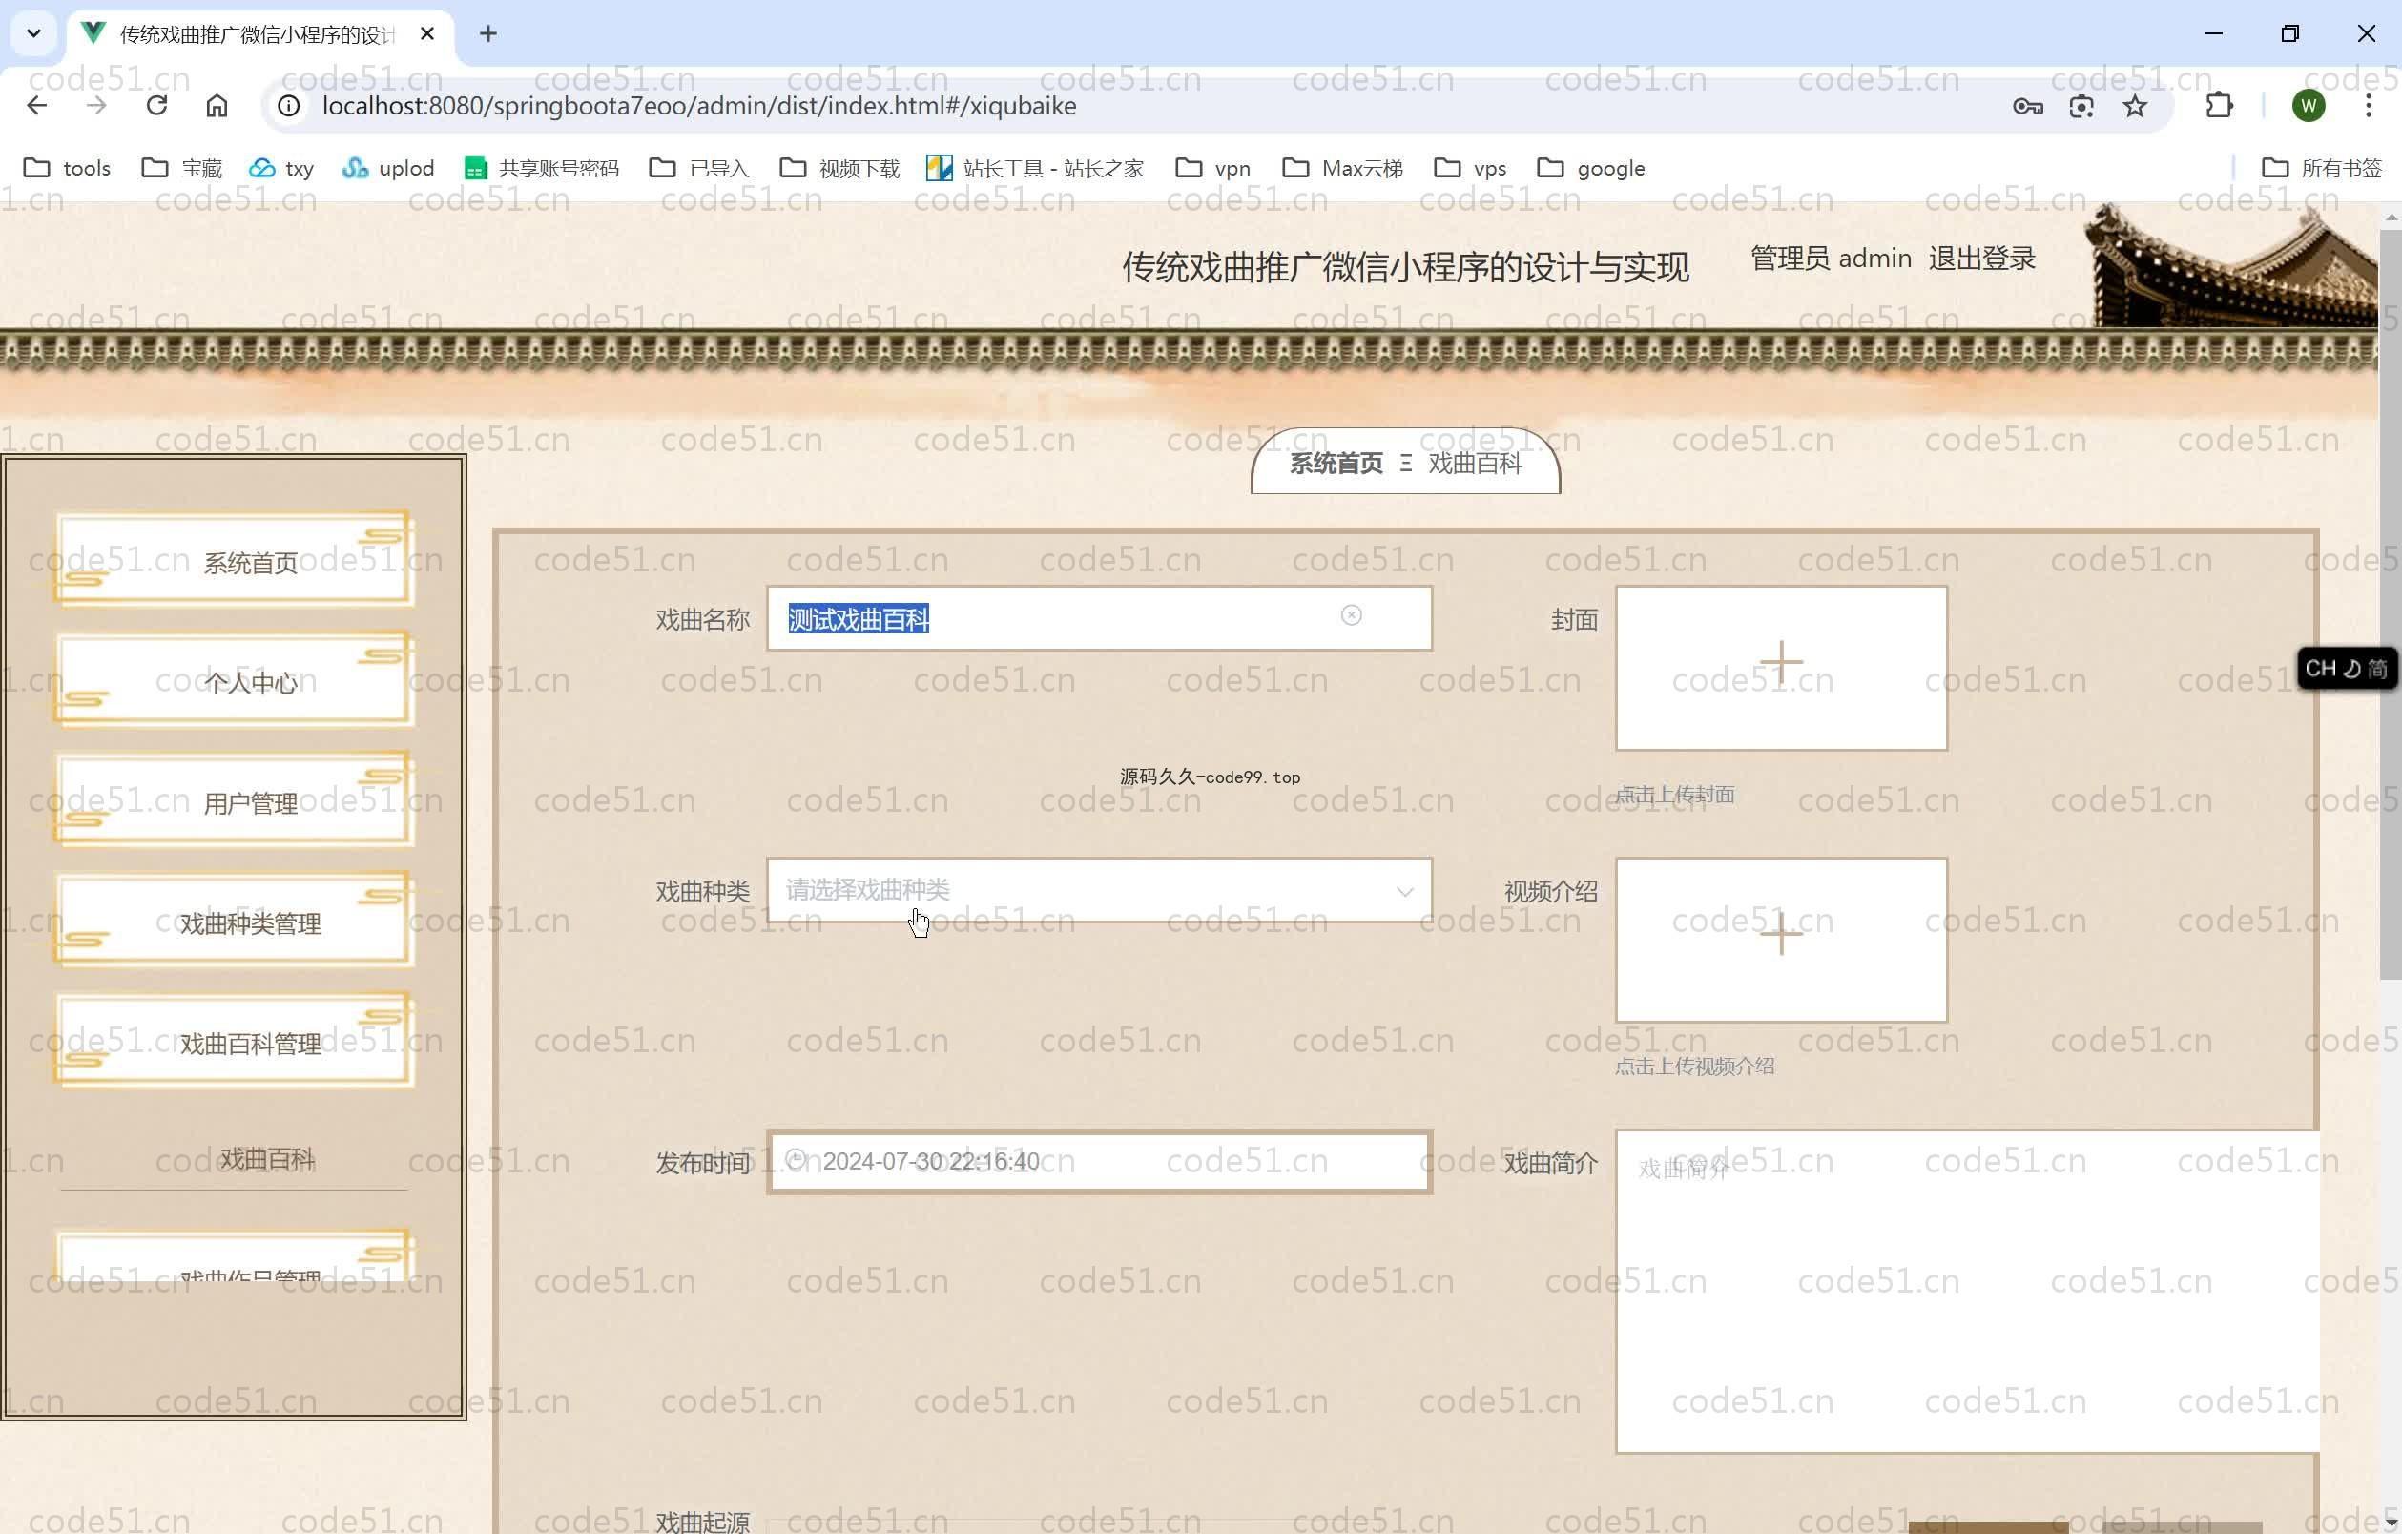Click the screenshot lens icon in address bar
This screenshot has height=1534, width=2402.
(x=2081, y=106)
